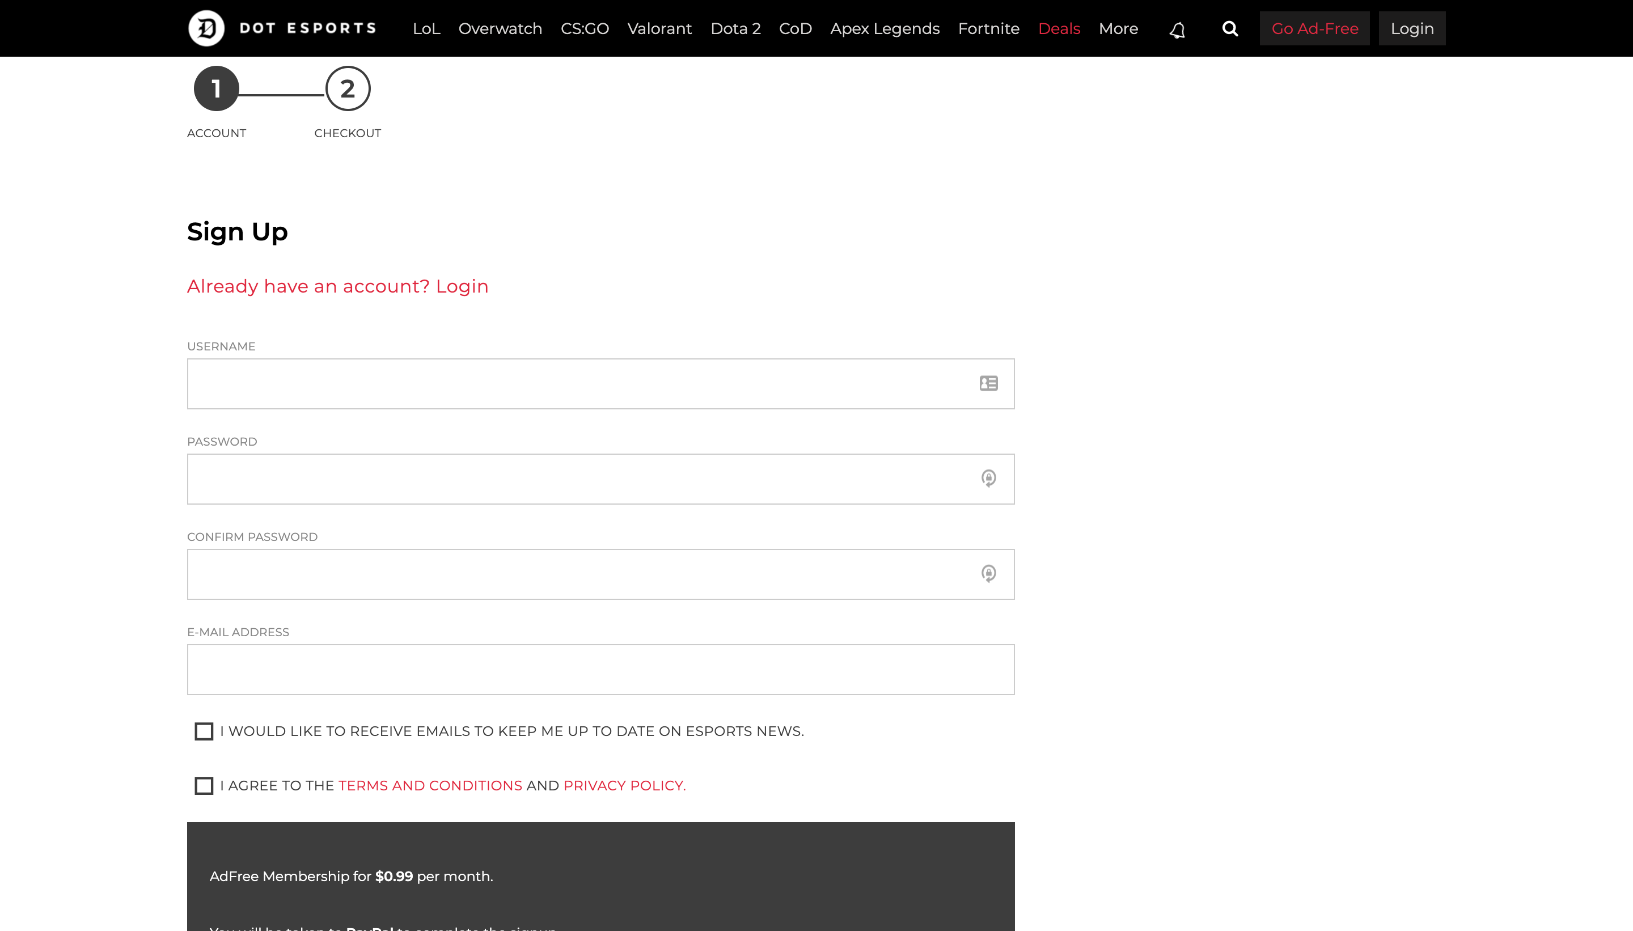
Task: Enable the terms and conditions checkbox
Action: coord(204,785)
